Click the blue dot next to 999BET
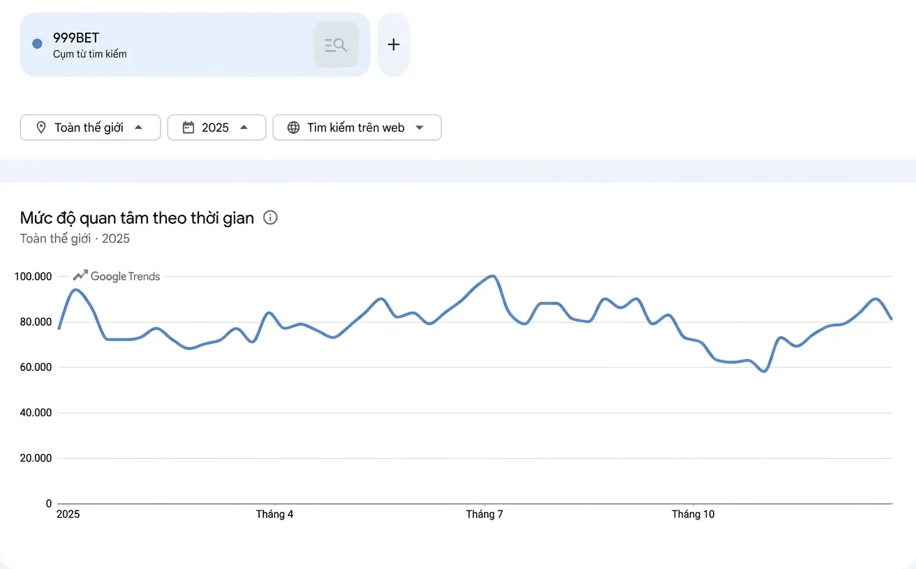 coord(38,45)
